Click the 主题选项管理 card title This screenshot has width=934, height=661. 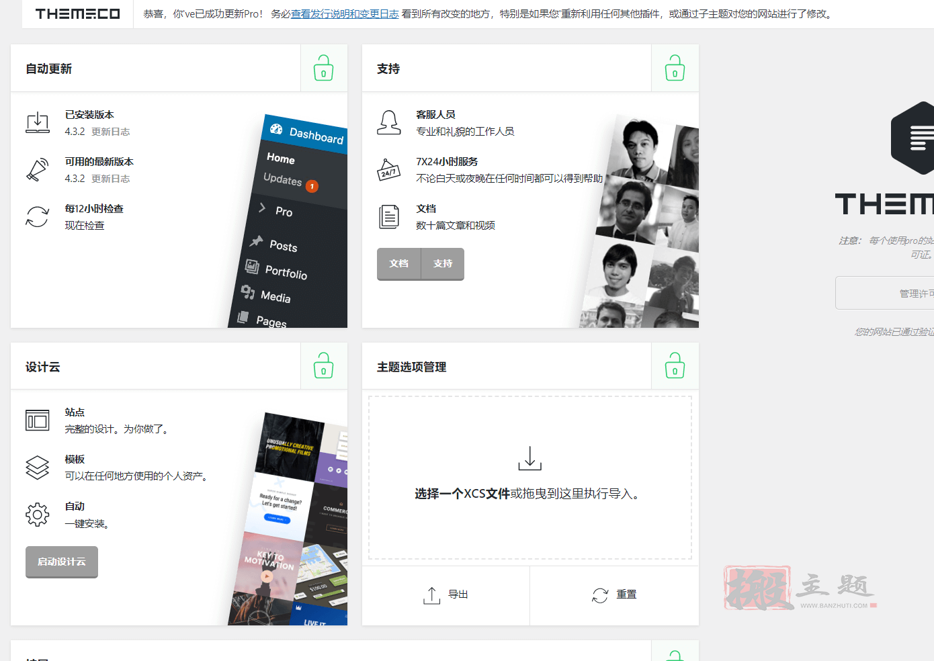click(412, 367)
